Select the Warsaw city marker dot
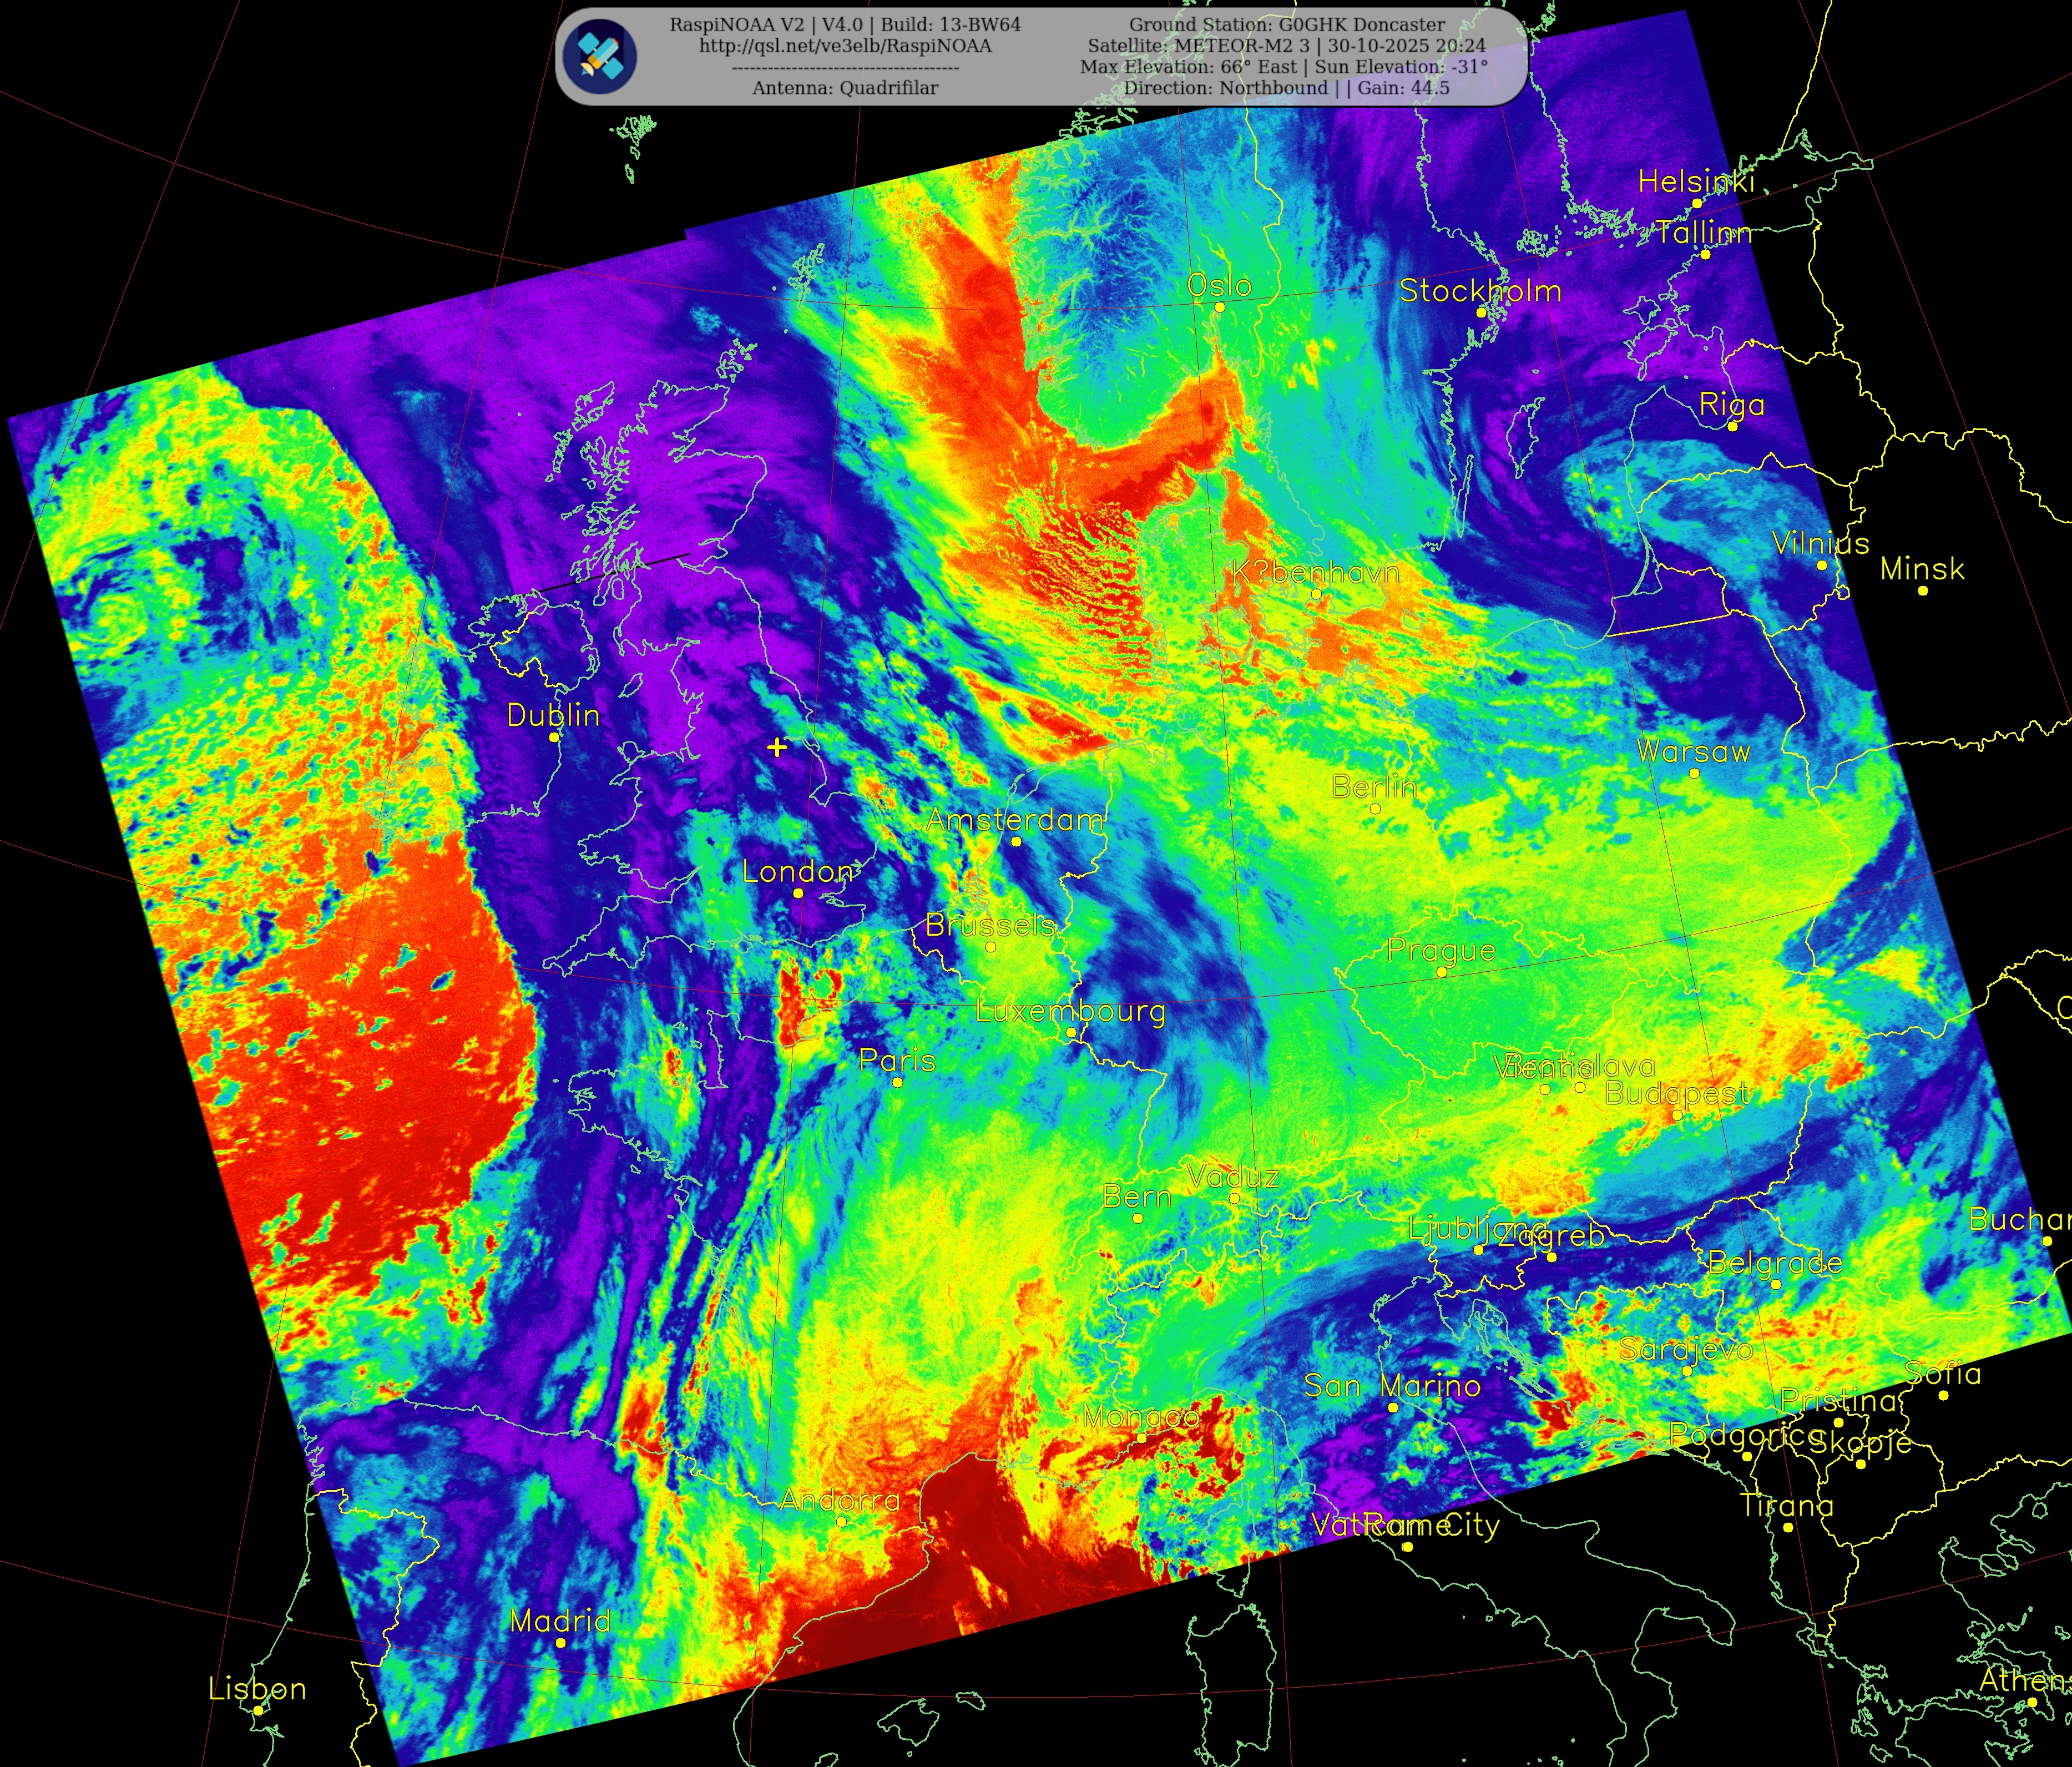This screenshot has height=1767, width=2072. pos(1694,773)
